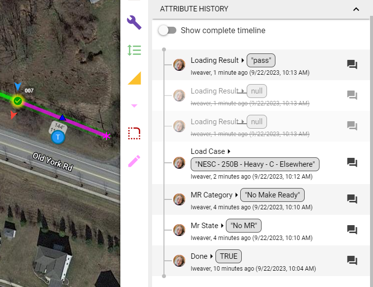
Task: Select the red dotted selection box tool
Action: [134, 133]
